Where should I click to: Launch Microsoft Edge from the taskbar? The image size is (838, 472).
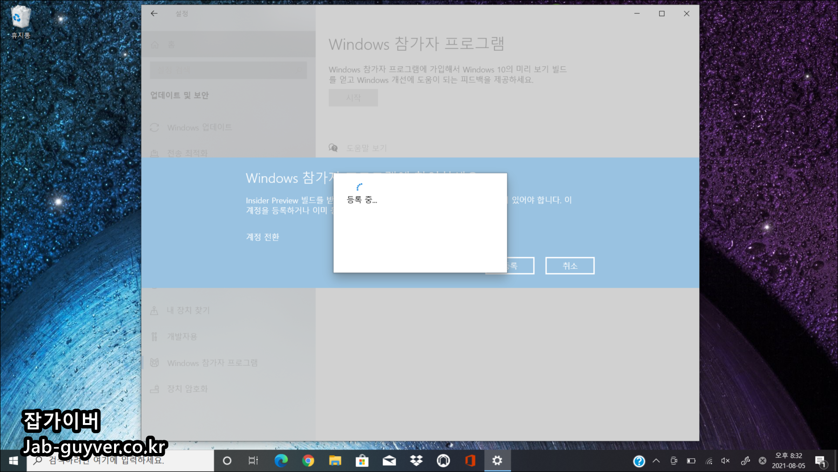tap(281, 461)
